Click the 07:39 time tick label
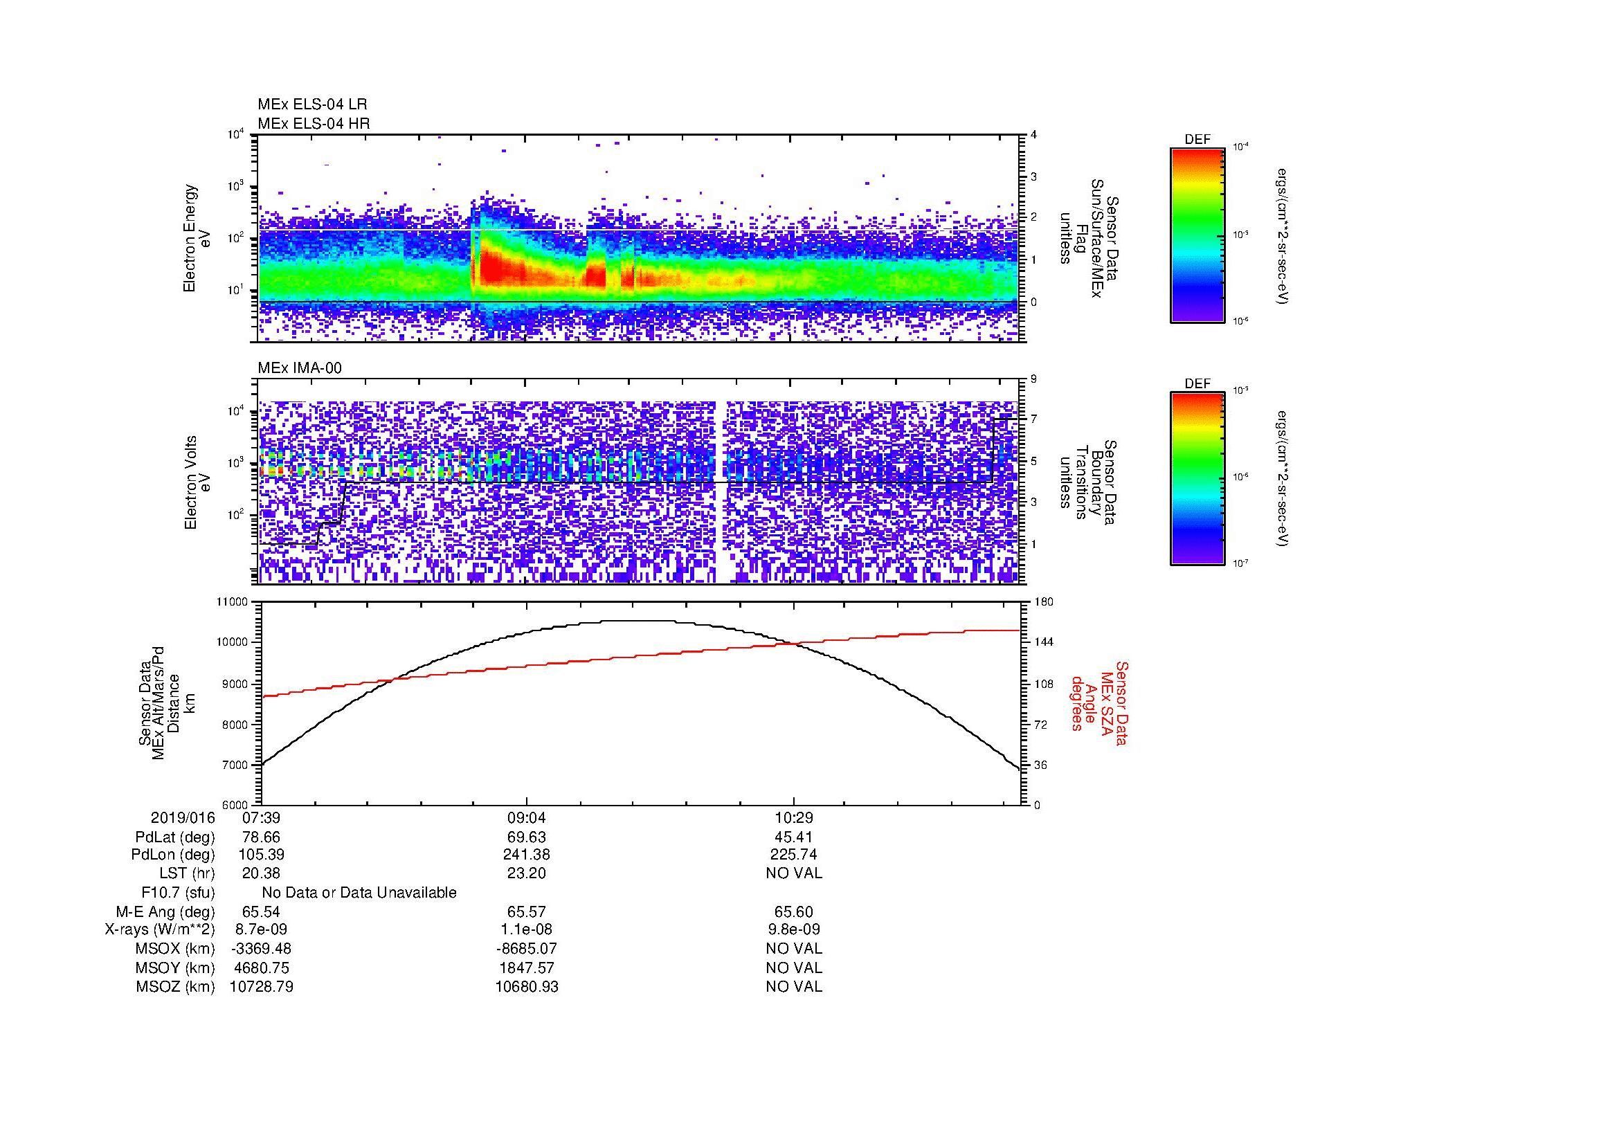This screenshot has width=1619, height=1144. (262, 817)
